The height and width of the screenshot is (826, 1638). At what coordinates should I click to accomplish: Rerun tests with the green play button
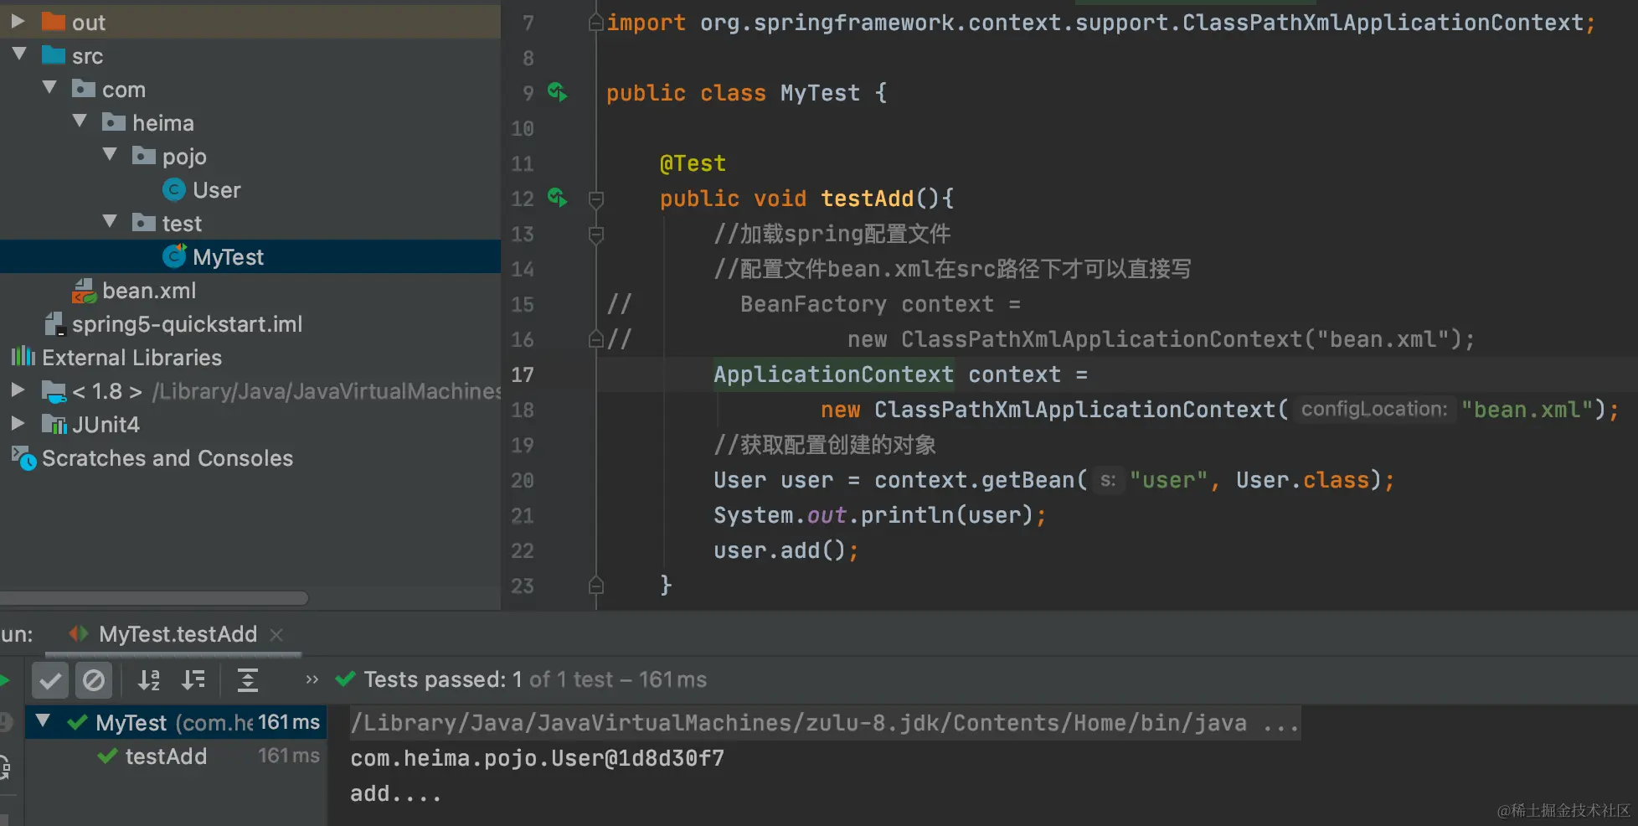click(x=4, y=680)
